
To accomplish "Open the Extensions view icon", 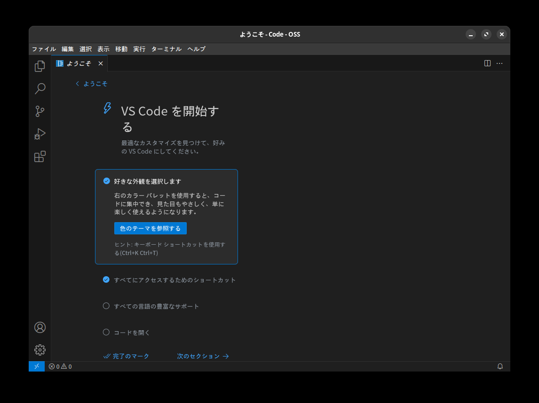I will (40, 156).
